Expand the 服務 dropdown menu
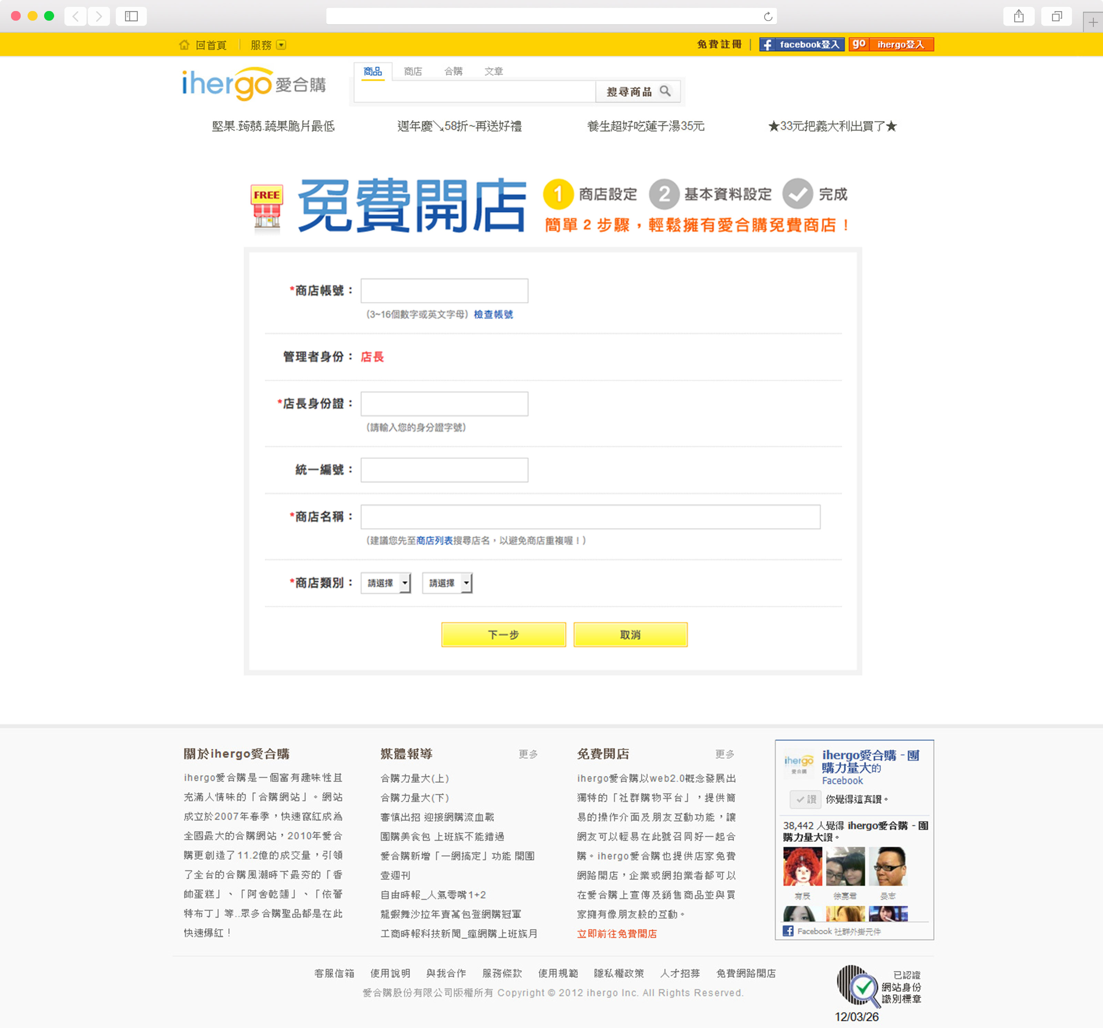1103x1028 pixels. [281, 45]
